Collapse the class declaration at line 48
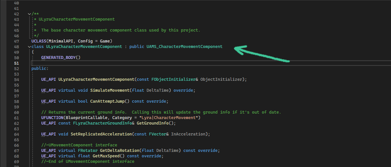 coord(30,47)
